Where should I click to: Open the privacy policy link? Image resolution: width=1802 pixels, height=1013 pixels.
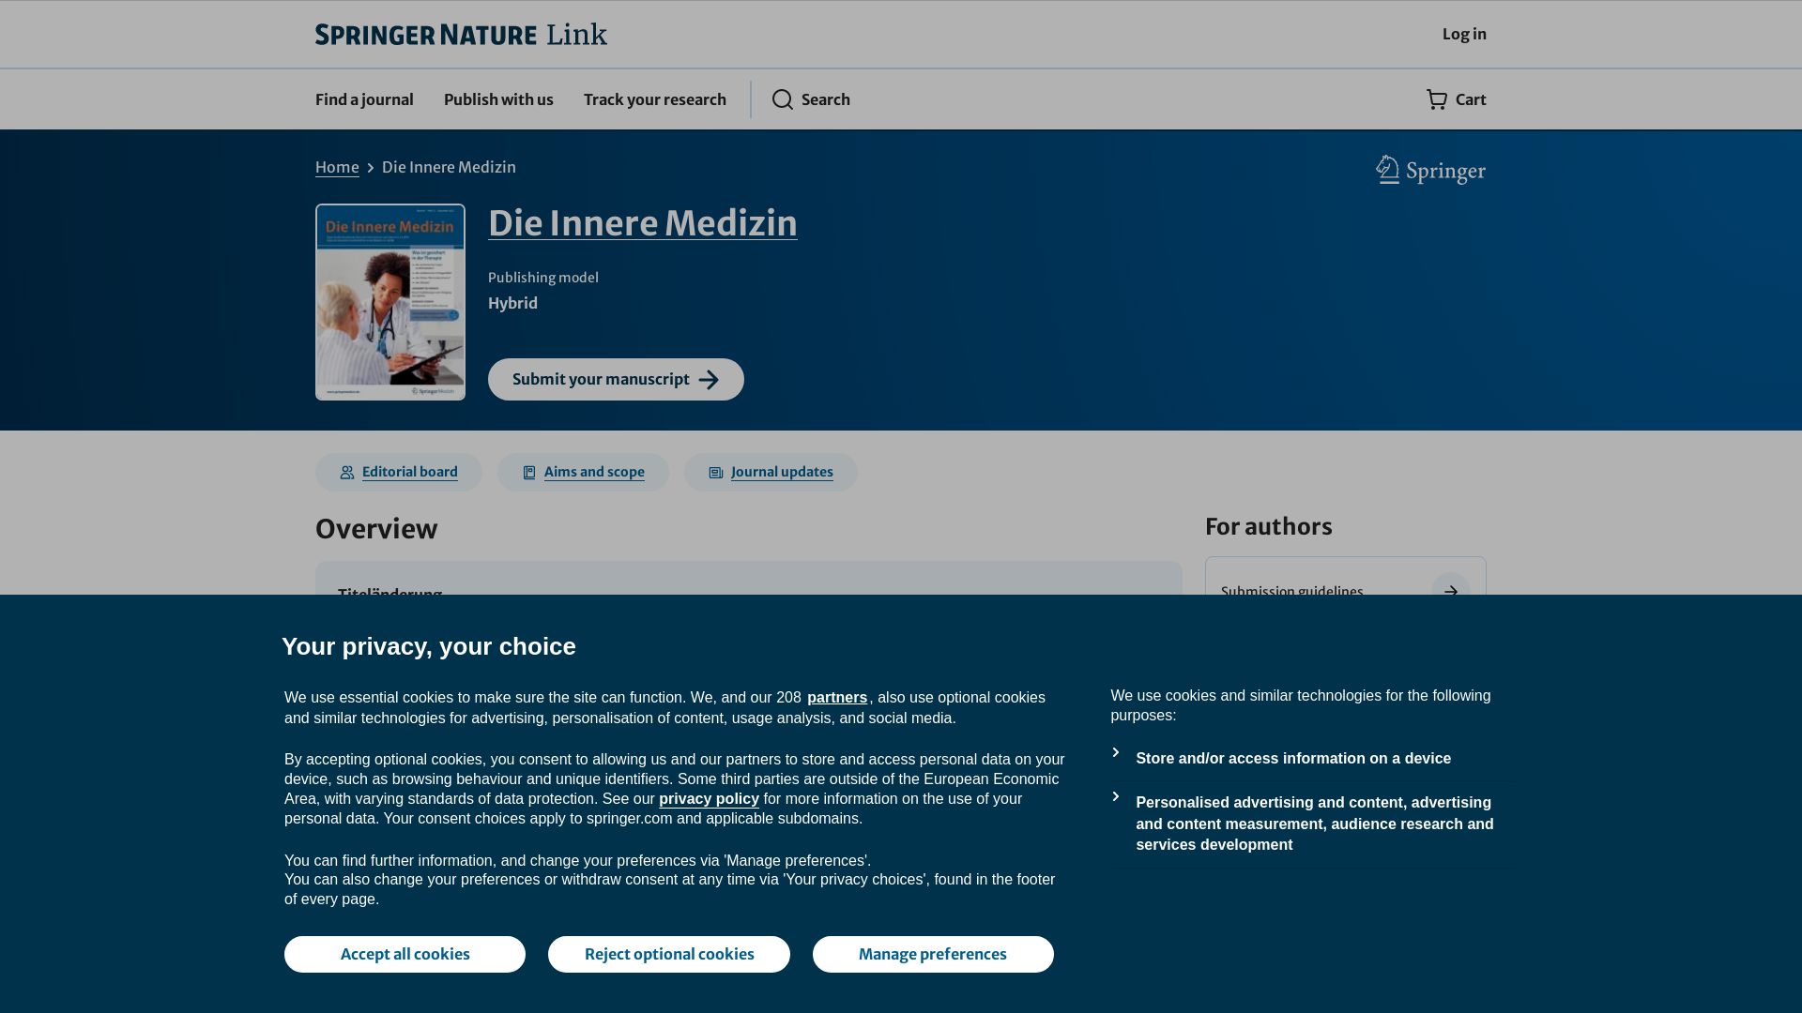click(709, 799)
